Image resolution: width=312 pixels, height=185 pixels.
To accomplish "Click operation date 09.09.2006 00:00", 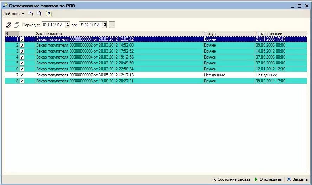I will pos(281,45).
